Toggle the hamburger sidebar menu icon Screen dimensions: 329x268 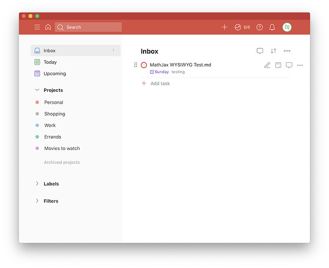tap(37, 27)
